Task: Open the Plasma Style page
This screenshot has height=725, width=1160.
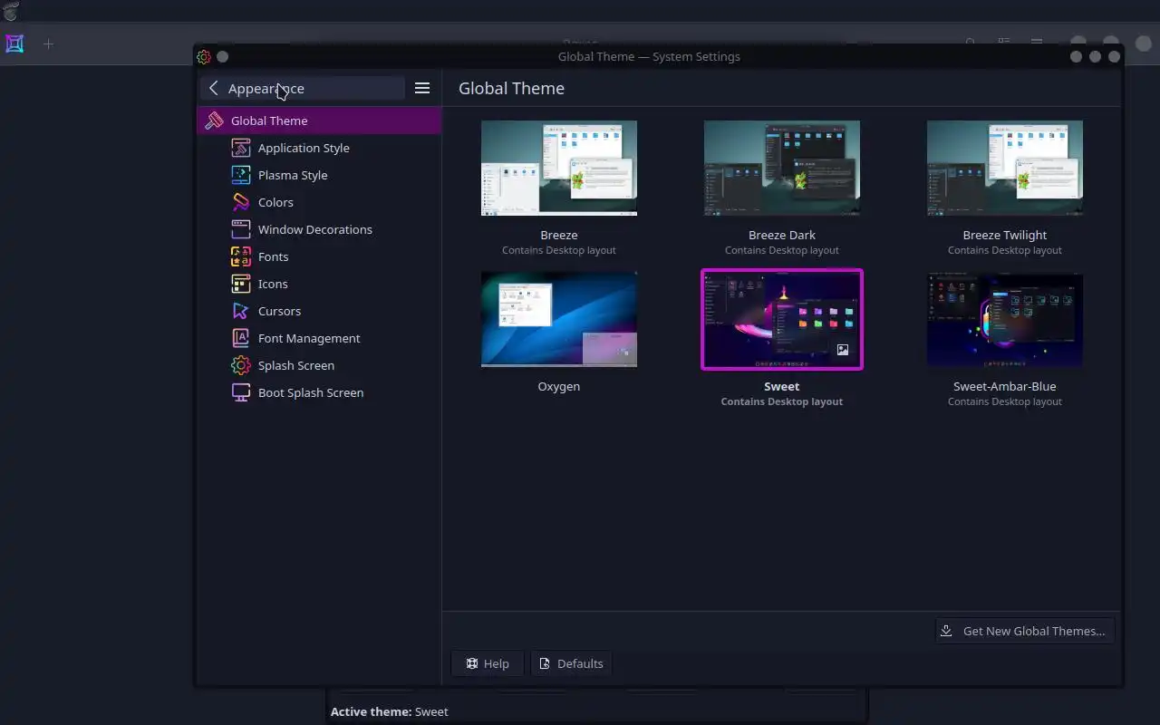Action: click(319, 175)
